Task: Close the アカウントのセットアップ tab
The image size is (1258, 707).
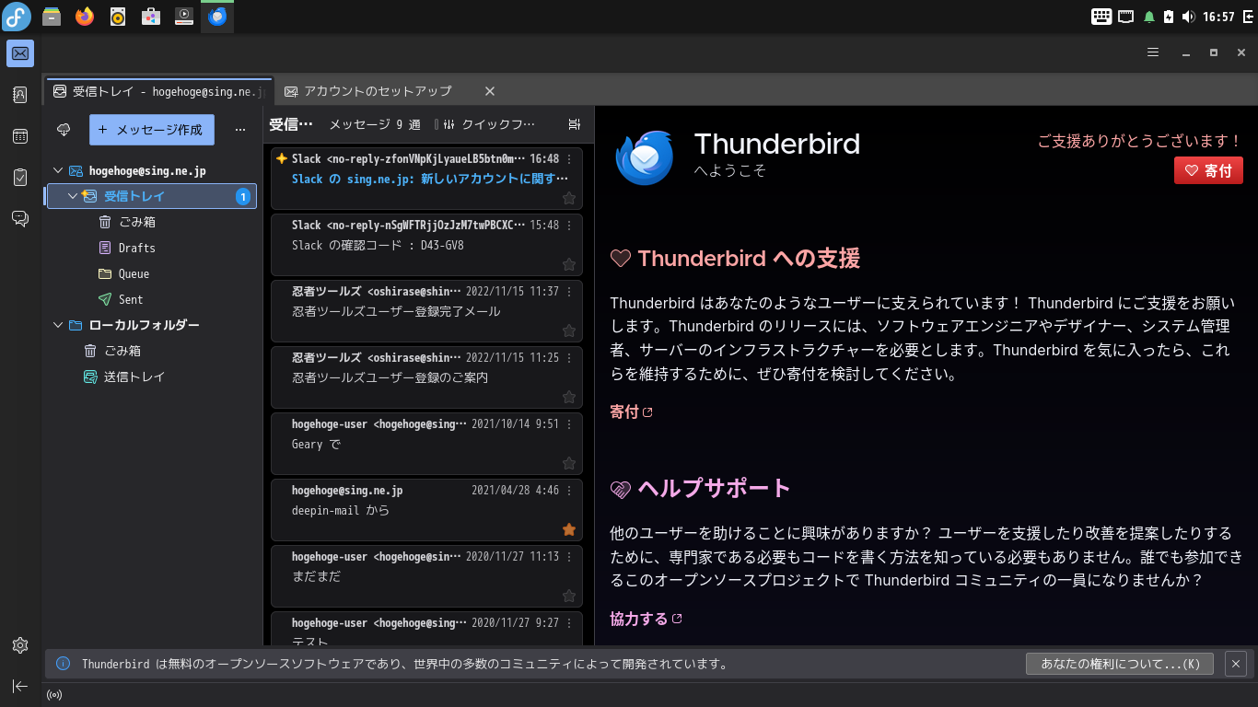Action: (x=490, y=91)
